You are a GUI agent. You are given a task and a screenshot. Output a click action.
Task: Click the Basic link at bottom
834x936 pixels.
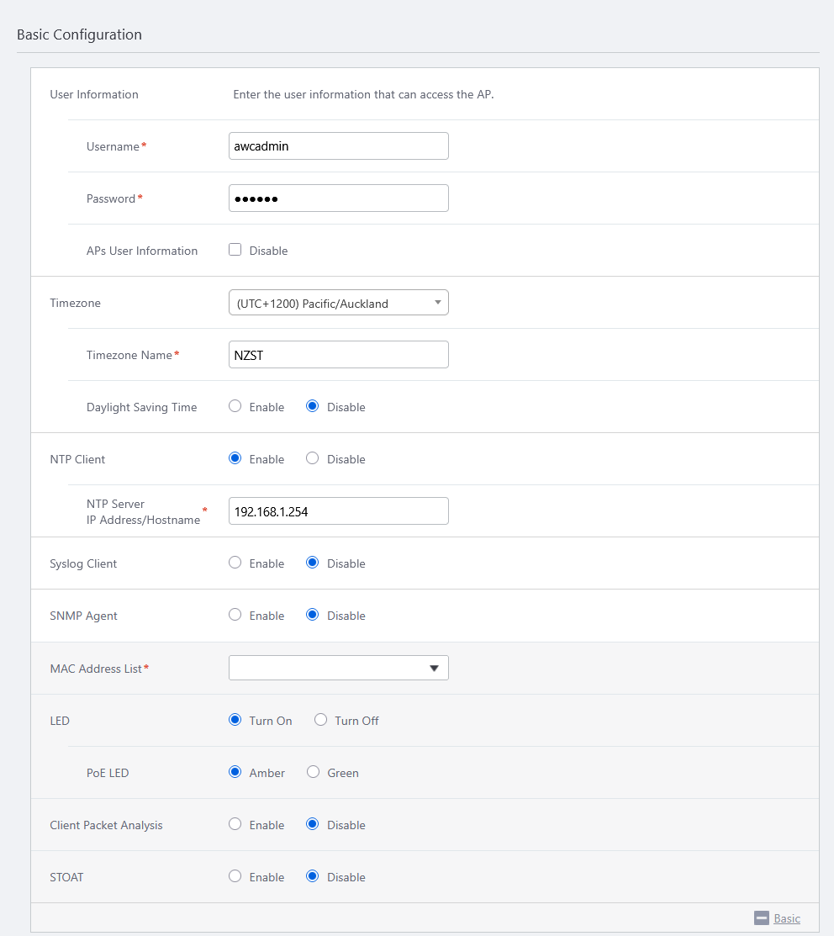786,918
